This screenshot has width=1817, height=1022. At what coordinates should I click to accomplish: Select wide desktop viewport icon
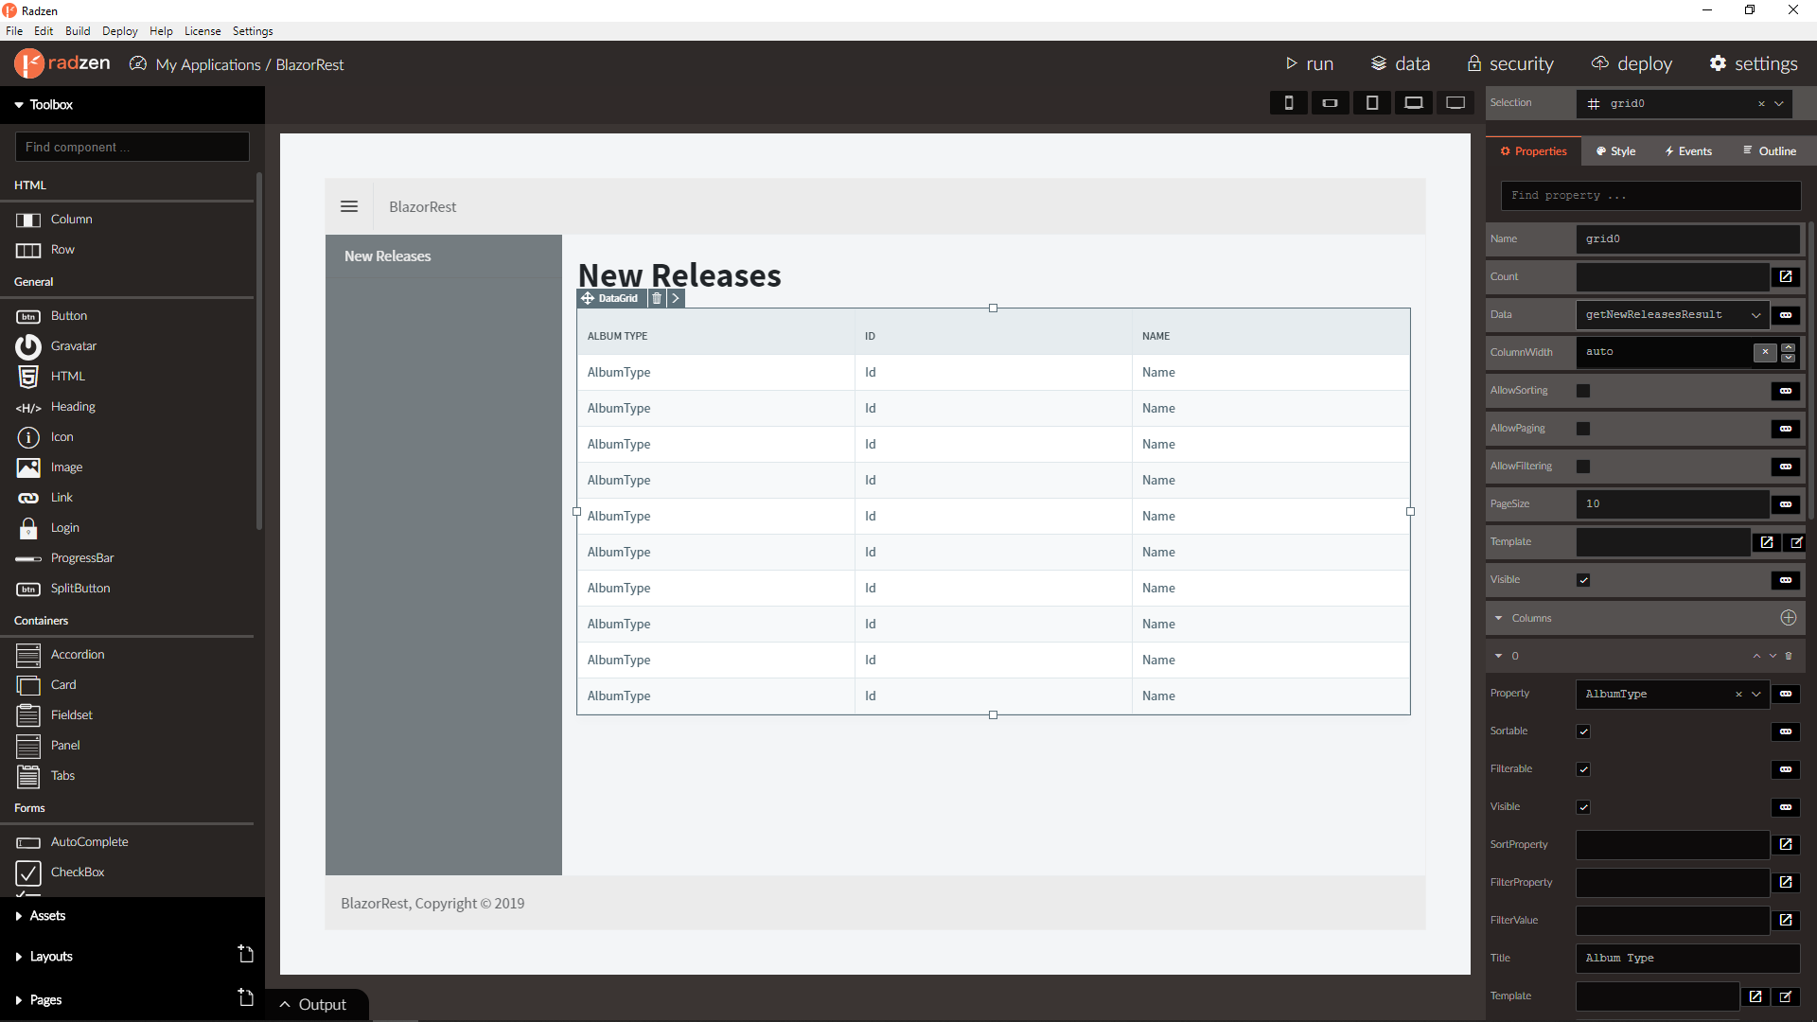click(x=1455, y=103)
